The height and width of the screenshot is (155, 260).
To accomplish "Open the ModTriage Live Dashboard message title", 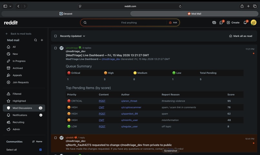I will [x=107, y=55].
